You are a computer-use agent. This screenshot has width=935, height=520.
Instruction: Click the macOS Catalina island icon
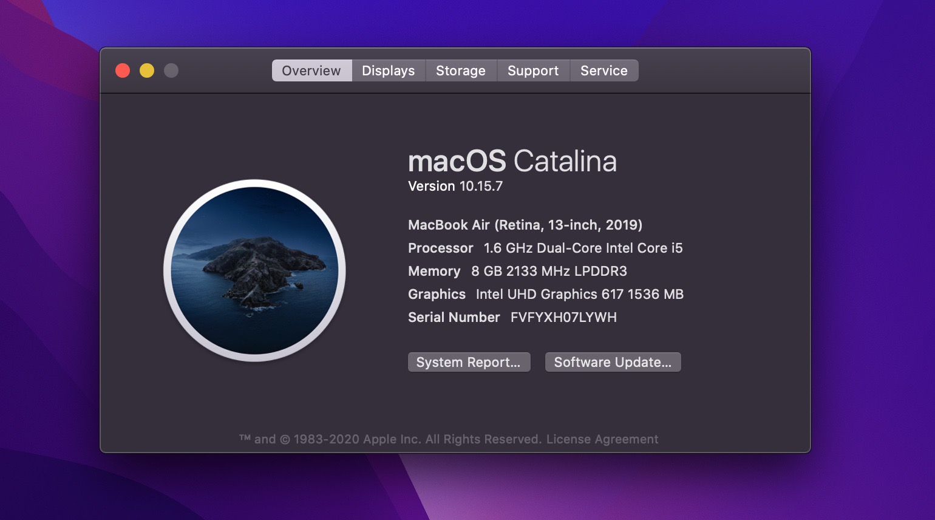coord(254,270)
